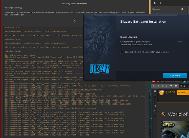This screenshot has width=189, height=138.
Task: Click the World of Warcraft page heading
Action: tap(178, 114)
